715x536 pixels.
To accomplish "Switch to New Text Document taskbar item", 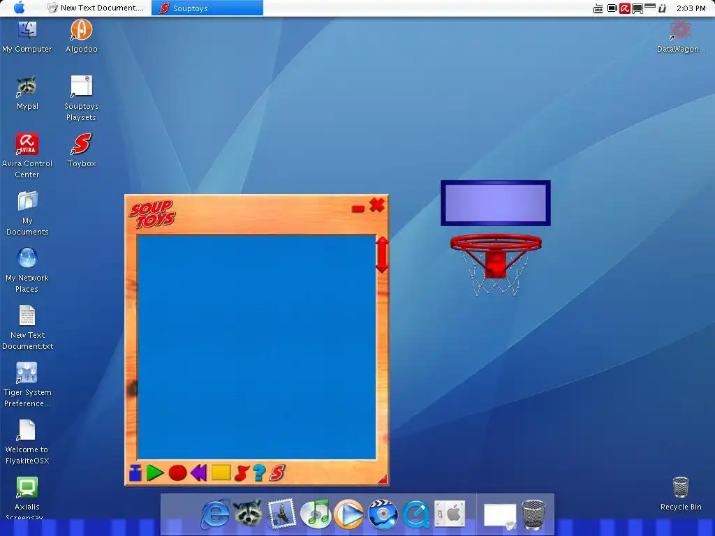I will tap(96, 8).
